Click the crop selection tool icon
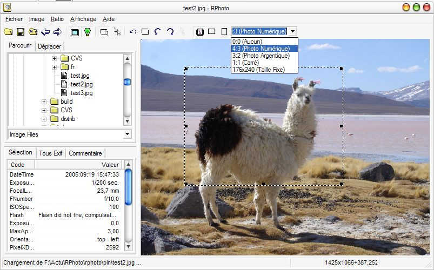 [x=104, y=32]
